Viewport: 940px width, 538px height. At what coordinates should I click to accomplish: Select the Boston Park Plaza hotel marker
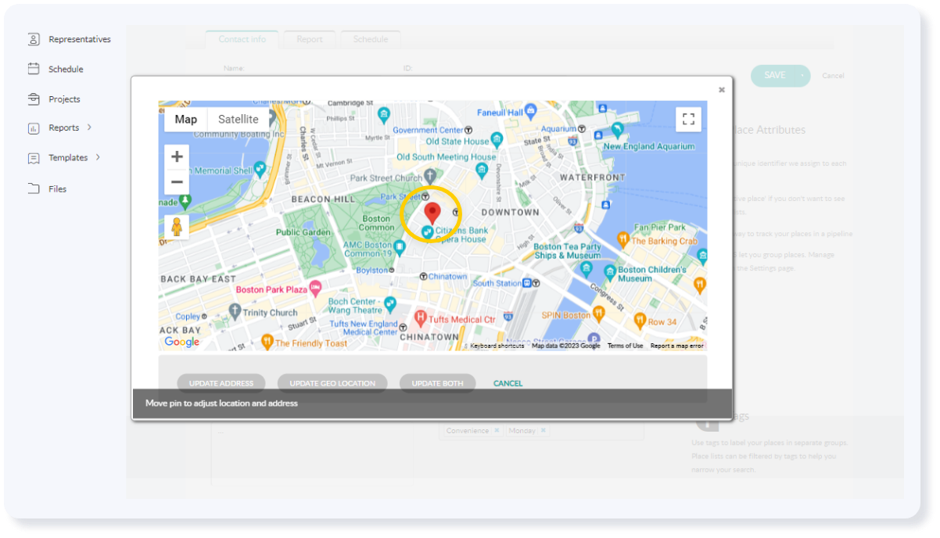[315, 289]
